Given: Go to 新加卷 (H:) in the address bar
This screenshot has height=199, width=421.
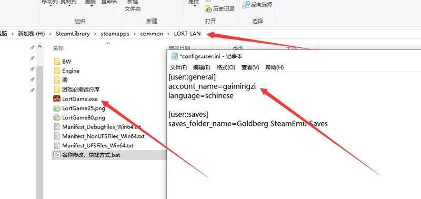Looking at the screenshot, I should click(31, 34).
